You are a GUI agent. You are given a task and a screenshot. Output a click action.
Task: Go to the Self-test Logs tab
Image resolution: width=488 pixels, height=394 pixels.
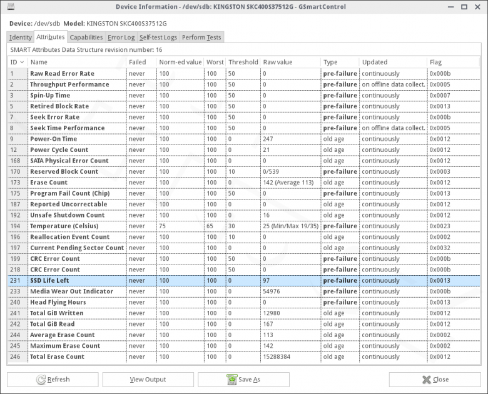(x=158, y=38)
